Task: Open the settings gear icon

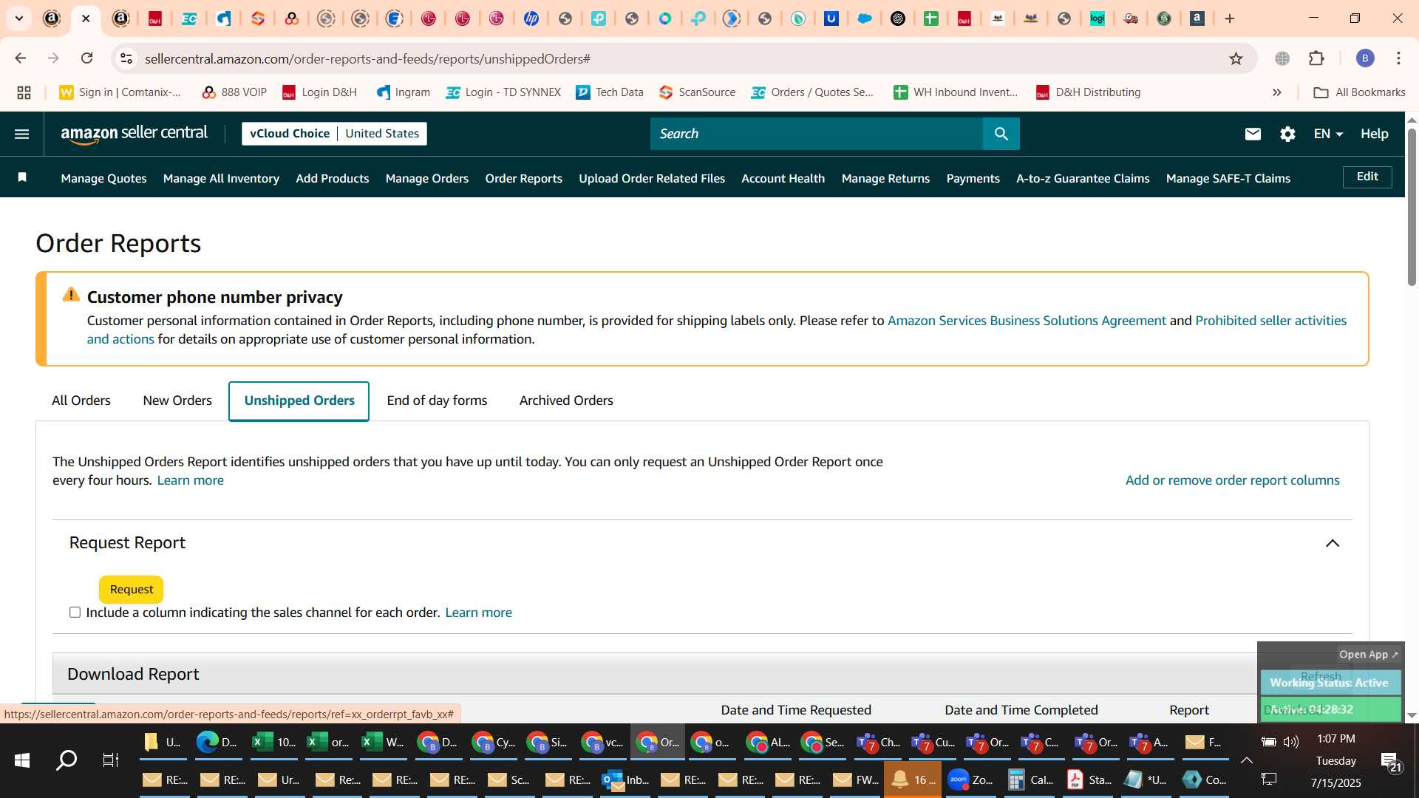Action: point(1287,134)
